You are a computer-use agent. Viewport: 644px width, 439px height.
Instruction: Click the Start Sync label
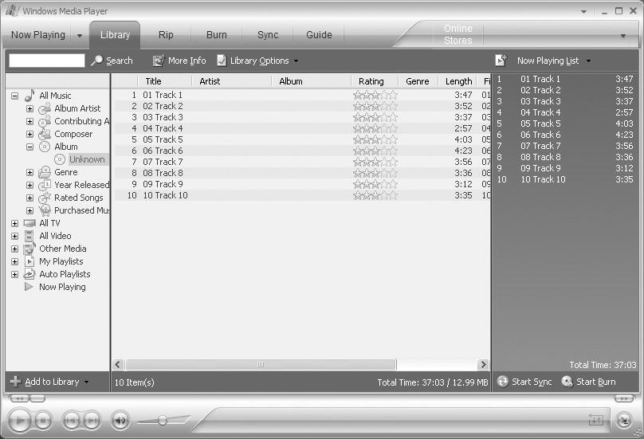532,382
